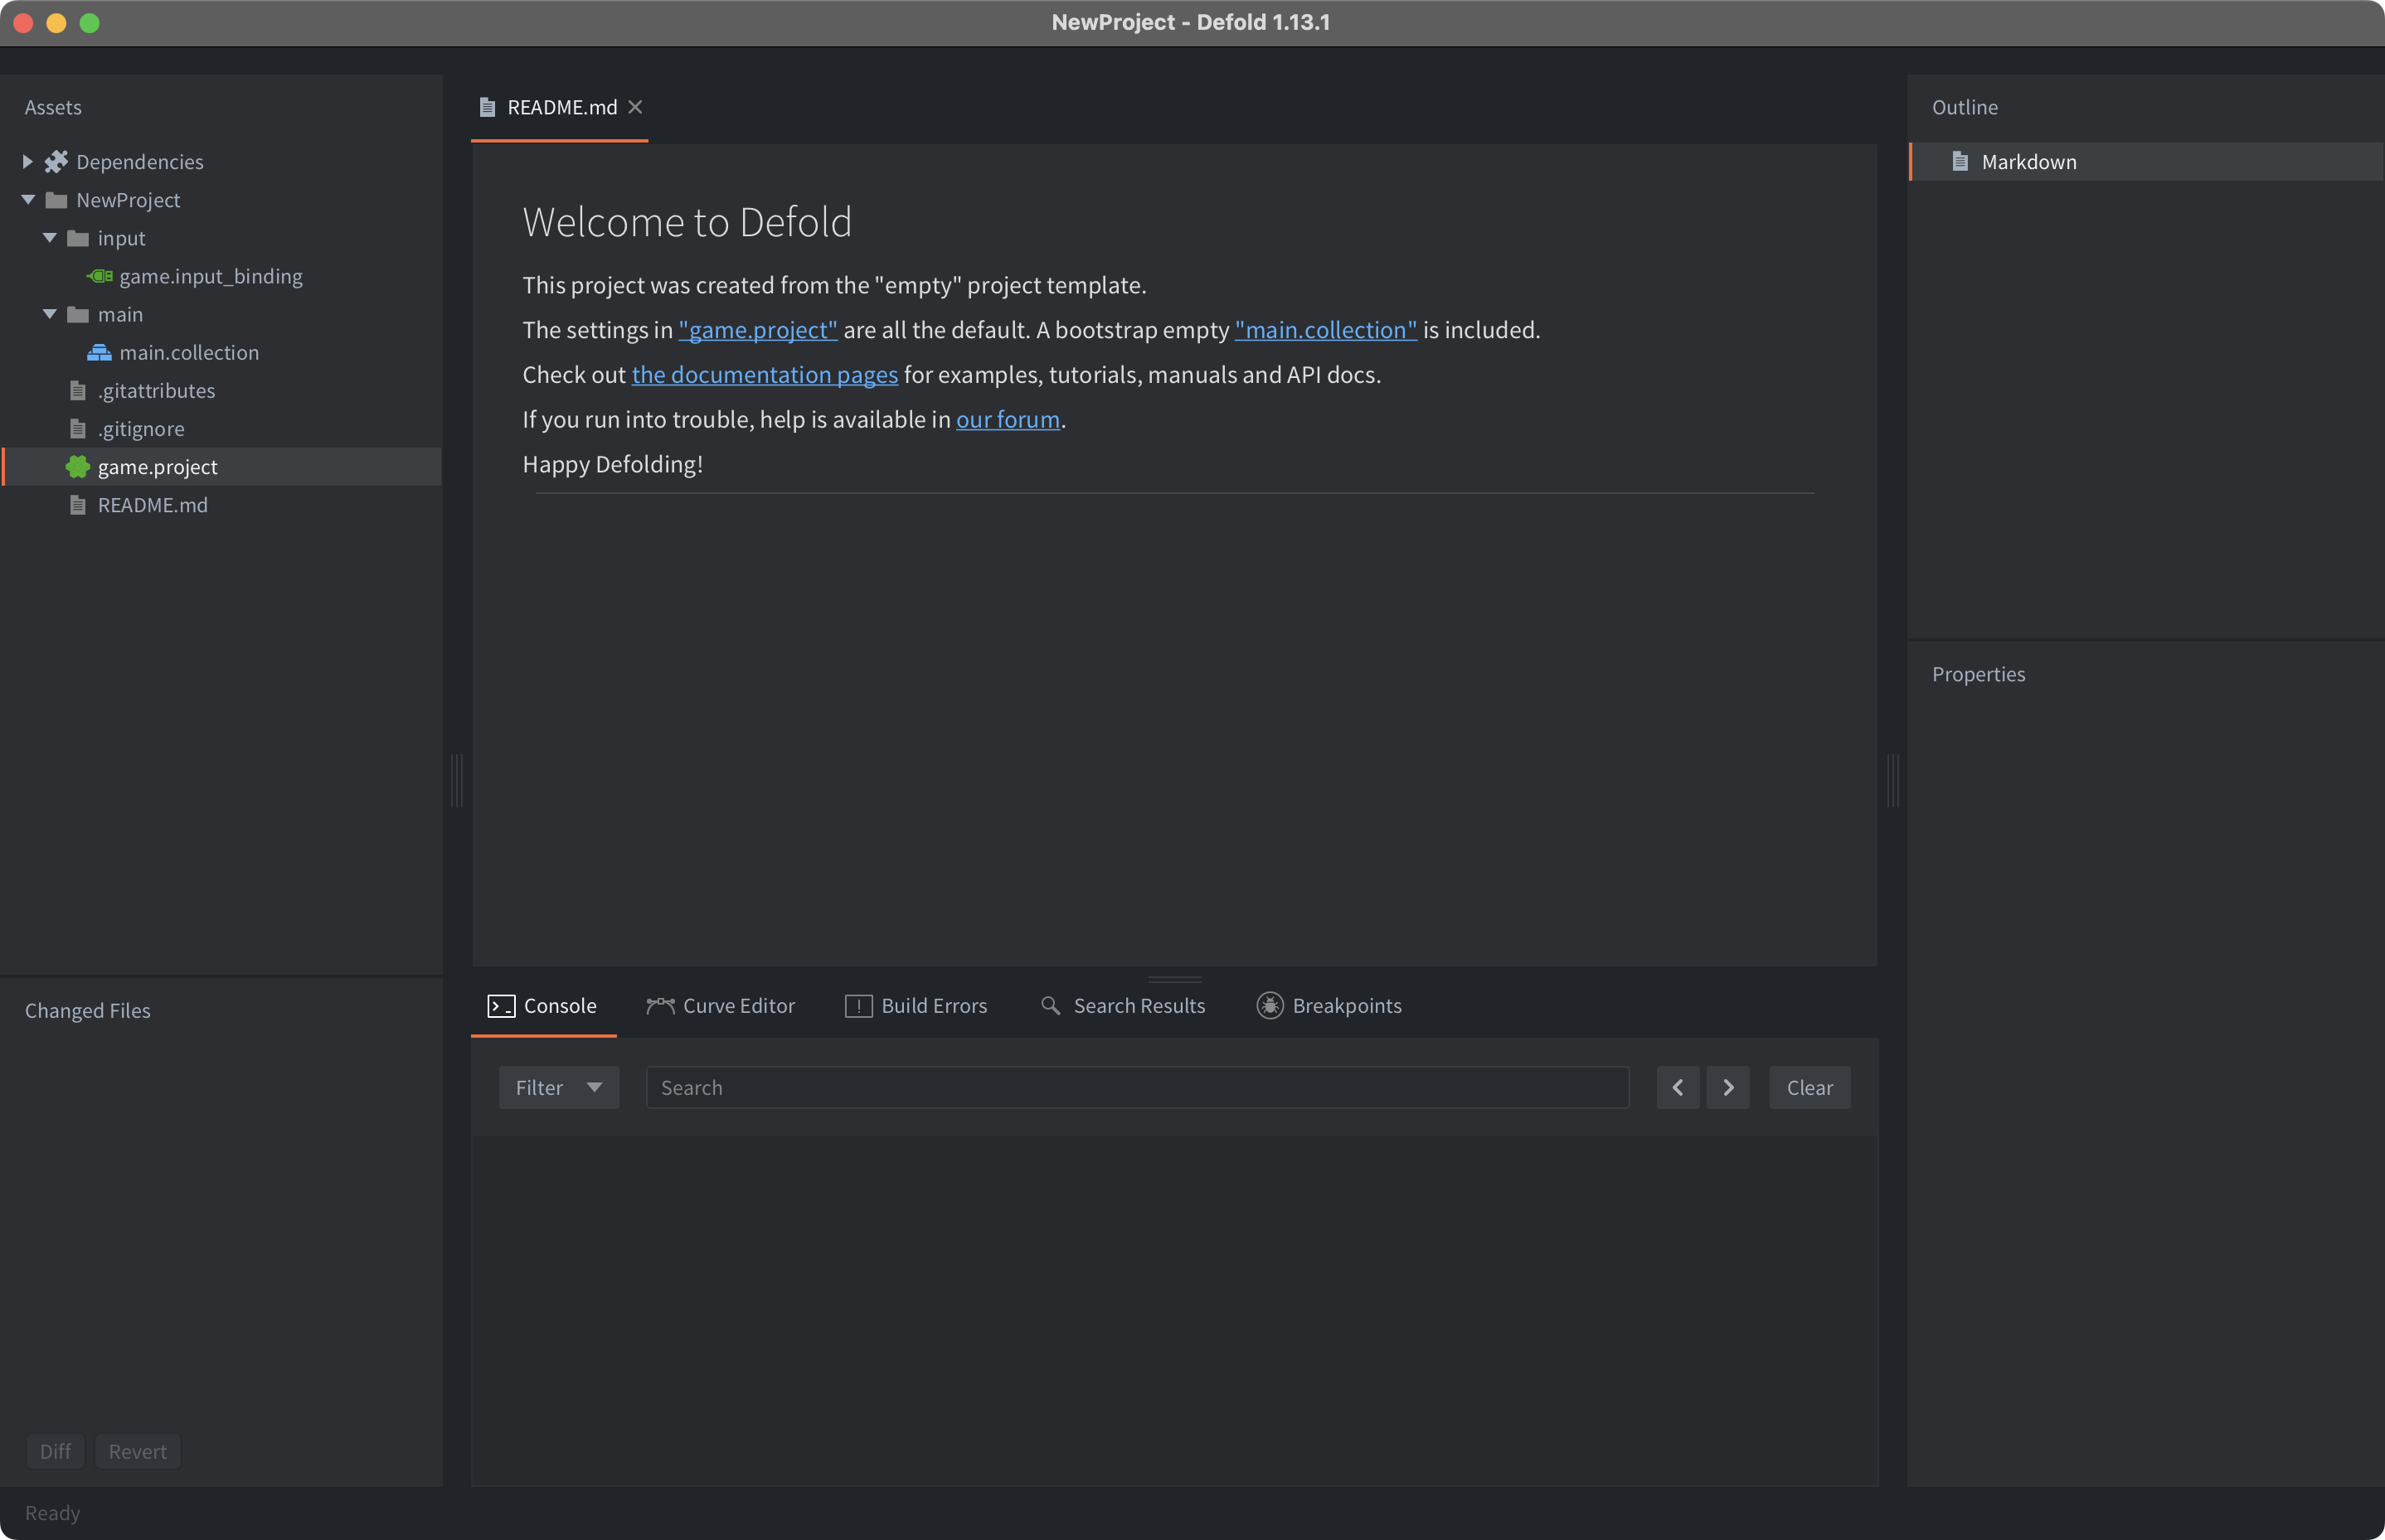Select game.input_binding in Assets
Viewport: 2385px width, 1540px height.
[221, 276]
